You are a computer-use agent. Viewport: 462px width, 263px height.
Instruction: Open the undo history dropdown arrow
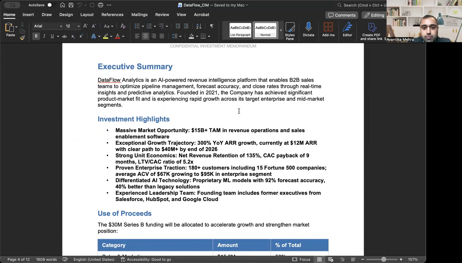point(85,5)
